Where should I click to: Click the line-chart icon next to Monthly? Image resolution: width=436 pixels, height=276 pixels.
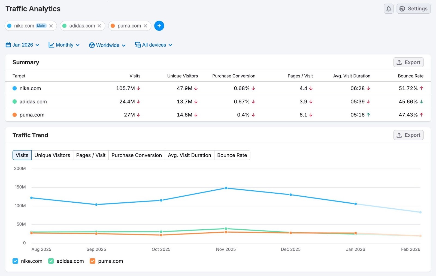click(x=51, y=45)
